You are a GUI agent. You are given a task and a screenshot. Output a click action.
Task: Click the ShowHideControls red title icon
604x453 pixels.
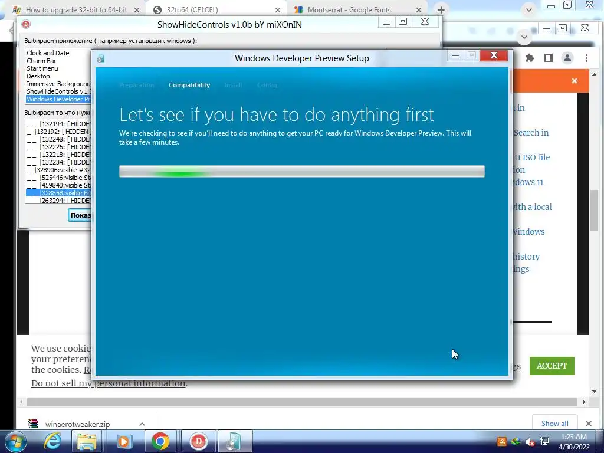[x=26, y=24]
